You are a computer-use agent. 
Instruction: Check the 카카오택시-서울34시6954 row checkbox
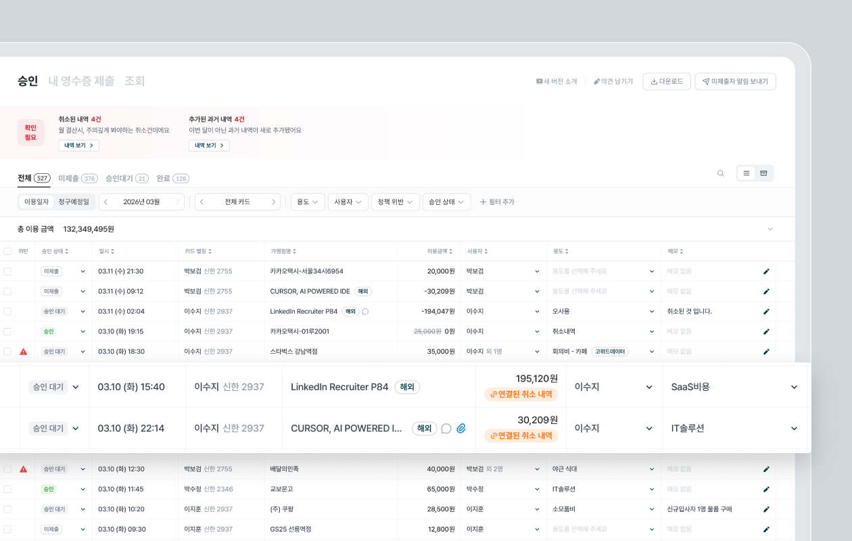click(7, 271)
